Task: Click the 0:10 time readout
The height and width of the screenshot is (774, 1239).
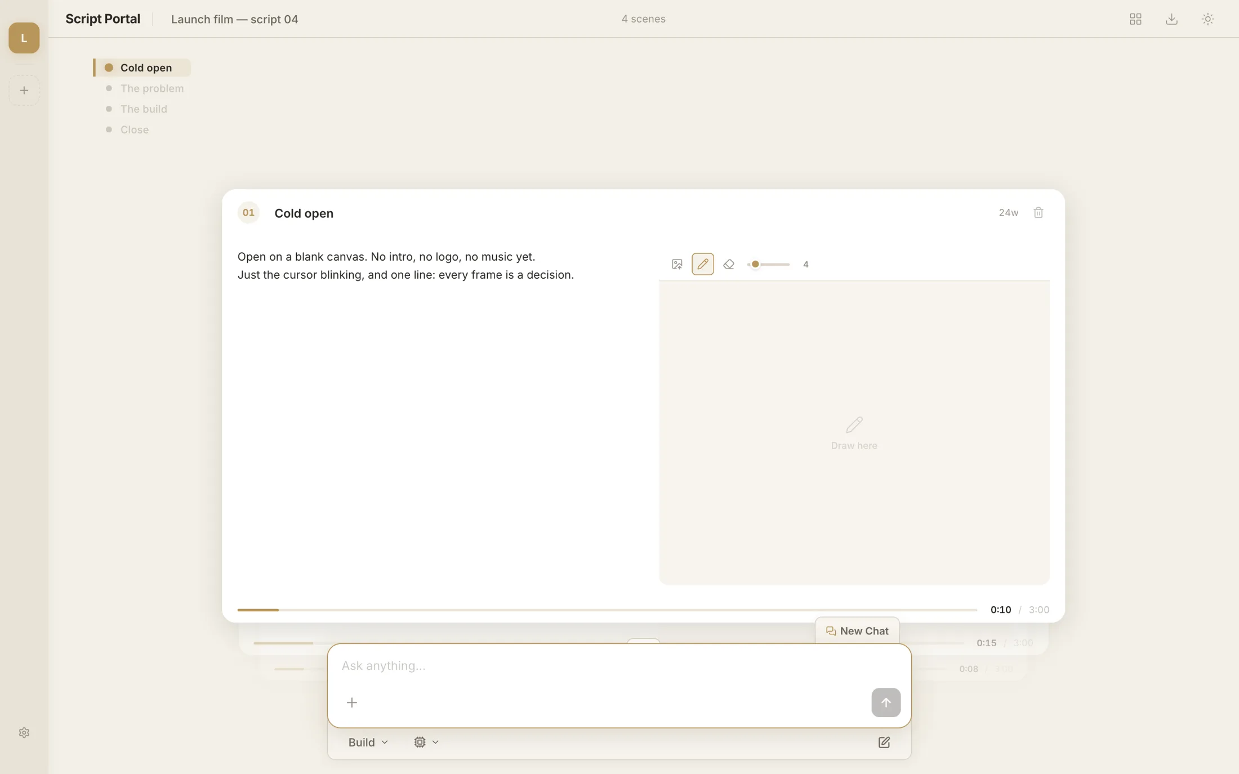Action: click(x=1000, y=610)
